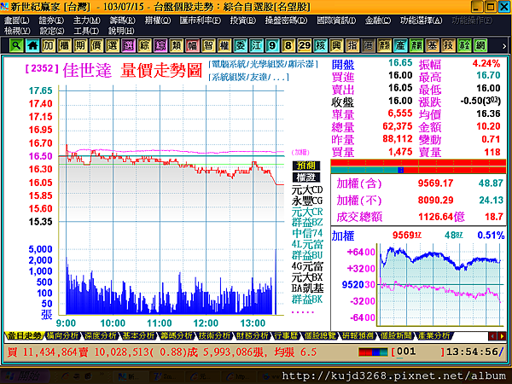Click the 加 toolbar icon
The image size is (512, 384).
click(48, 45)
